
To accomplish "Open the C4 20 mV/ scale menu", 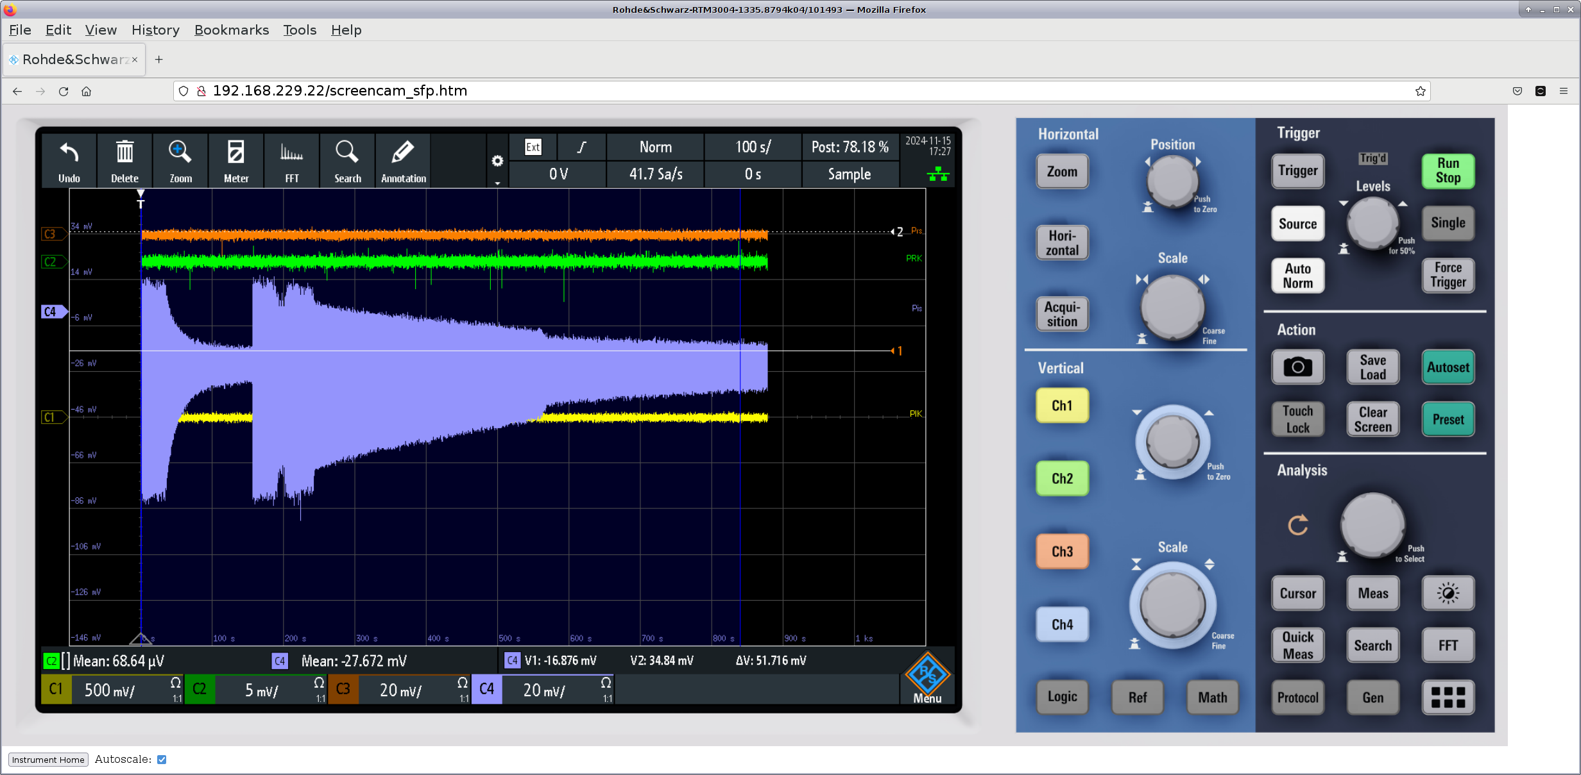I will point(543,690).
